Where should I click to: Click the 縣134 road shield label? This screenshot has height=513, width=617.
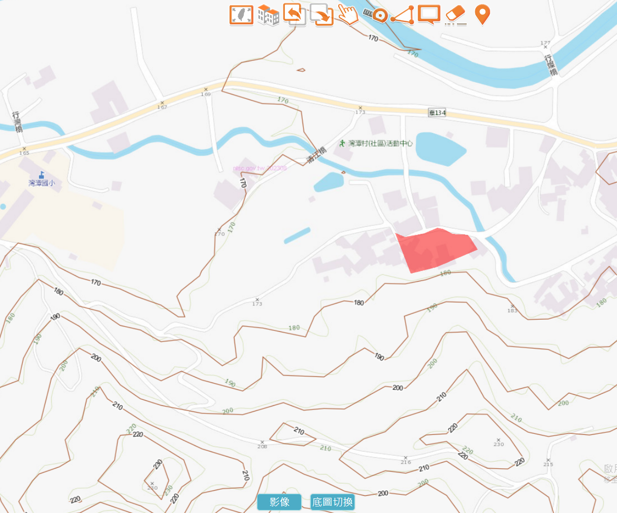point(437,113)
